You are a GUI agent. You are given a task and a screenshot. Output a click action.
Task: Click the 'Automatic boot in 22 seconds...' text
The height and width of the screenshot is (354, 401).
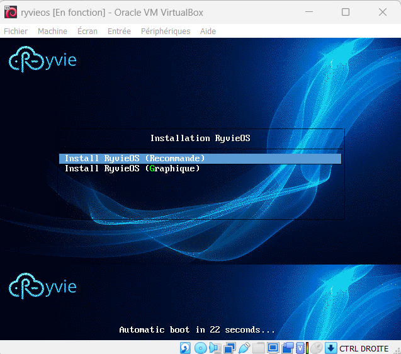click(197, 329)
